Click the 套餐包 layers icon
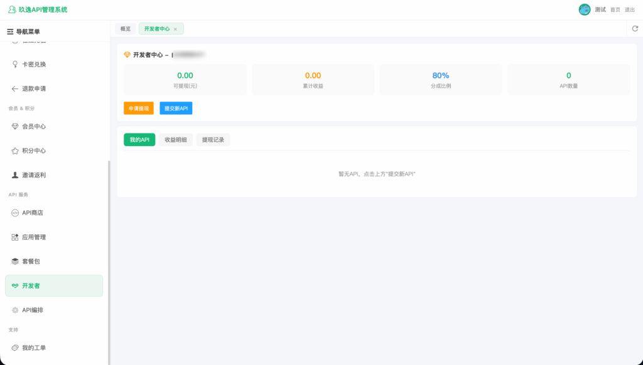 pos(15,262)
